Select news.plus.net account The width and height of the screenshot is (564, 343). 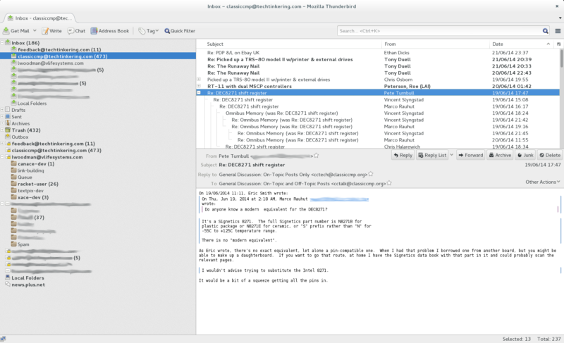(28, 285)
